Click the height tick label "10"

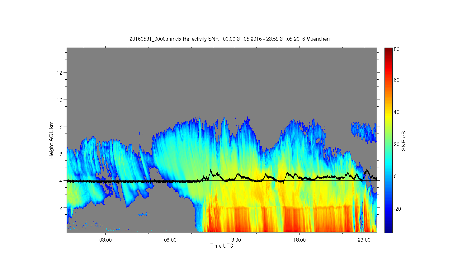[x=60, y=100]
